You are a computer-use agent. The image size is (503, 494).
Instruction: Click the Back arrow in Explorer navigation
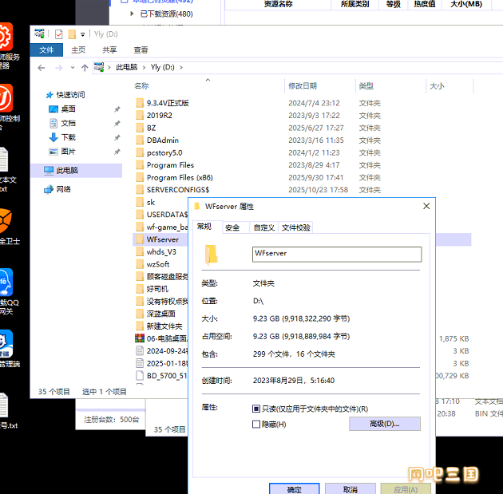42,68
